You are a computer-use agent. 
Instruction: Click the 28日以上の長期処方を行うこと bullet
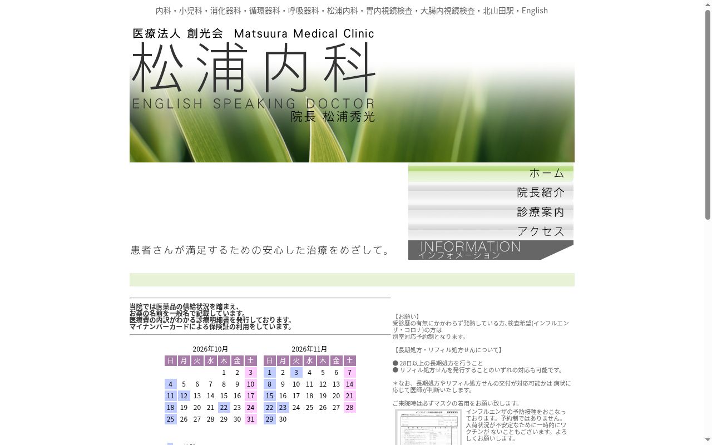[x=438, y=363]
